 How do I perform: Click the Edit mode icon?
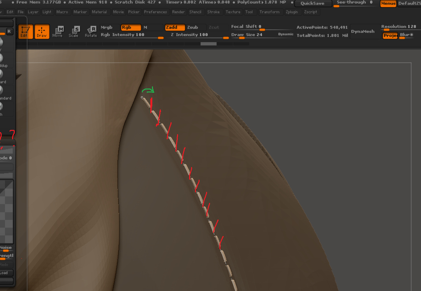25,31
